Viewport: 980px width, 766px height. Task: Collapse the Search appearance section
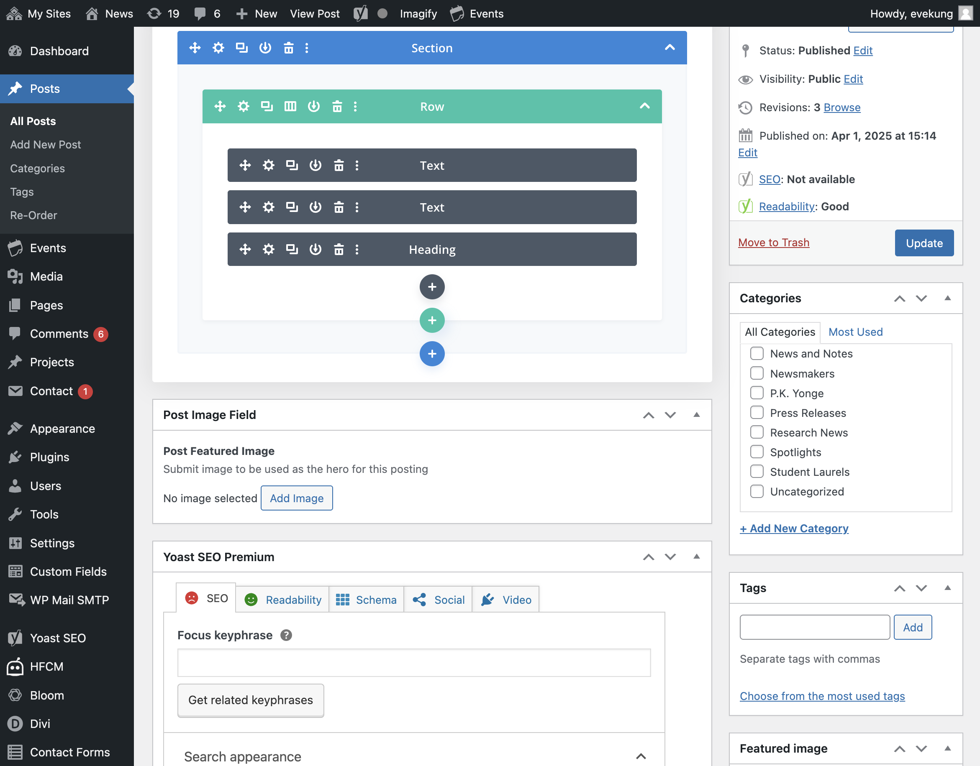click(641, 756)
